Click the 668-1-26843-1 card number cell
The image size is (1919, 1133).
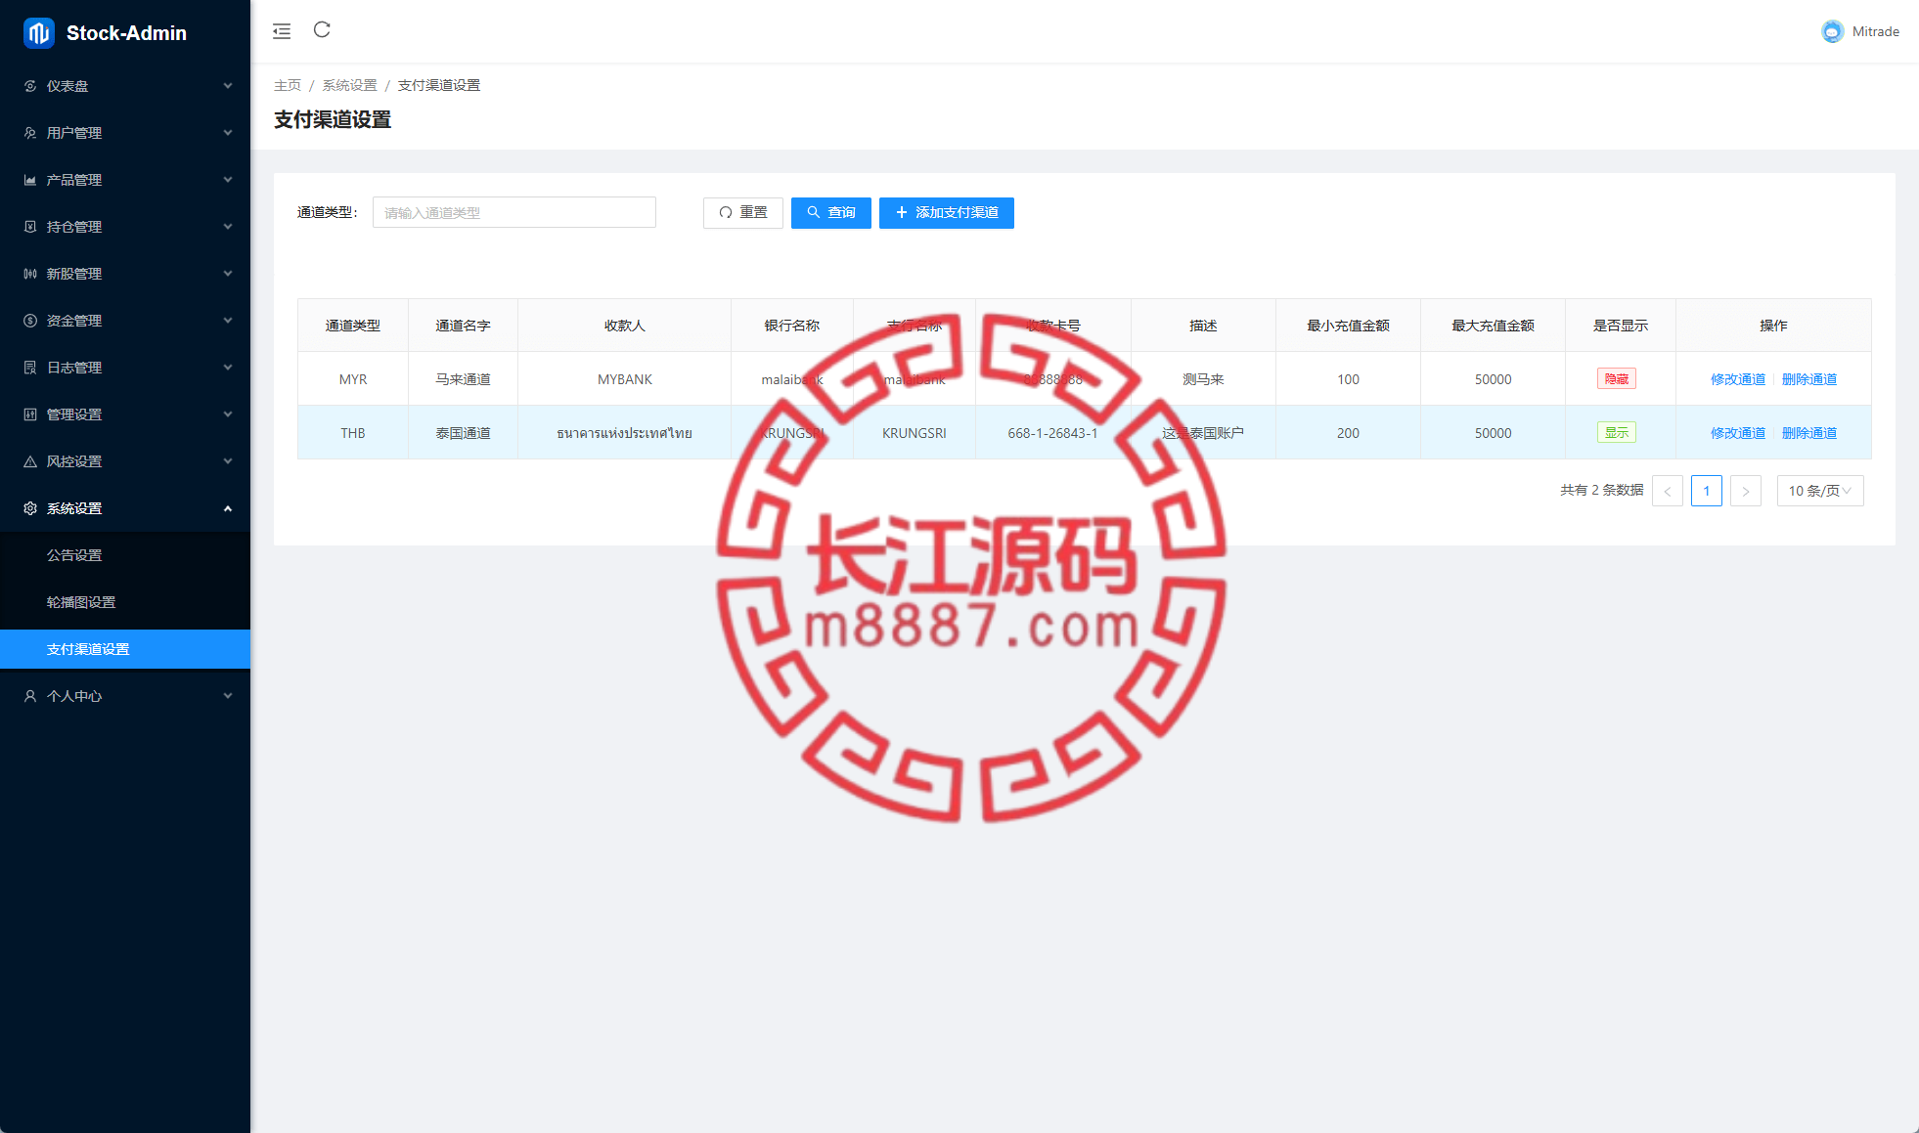(x=1052, y=433)
